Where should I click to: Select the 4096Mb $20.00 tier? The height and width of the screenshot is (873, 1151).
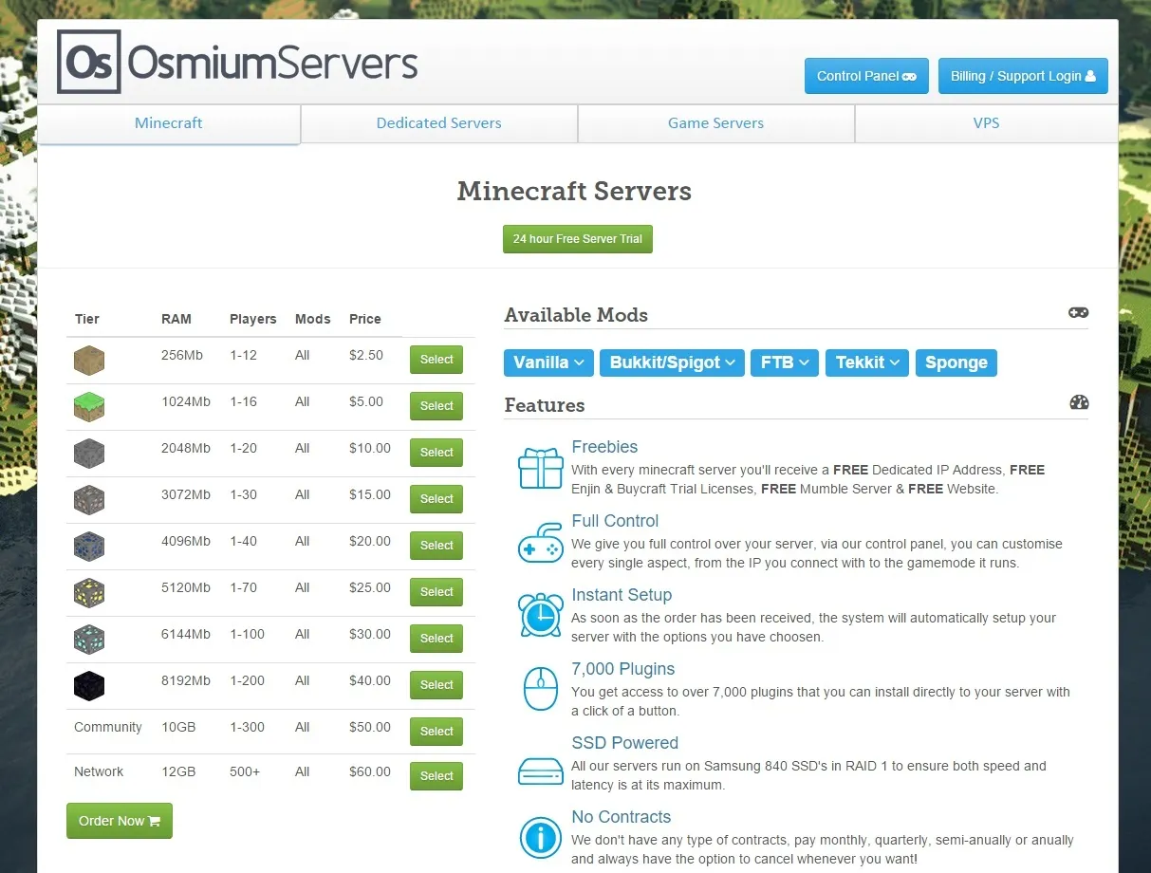[436, 546]
